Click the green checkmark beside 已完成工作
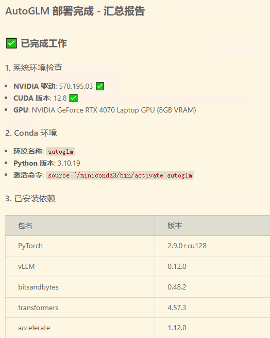Viewport: 270px width, 338px height. click(x=11, y=43)
